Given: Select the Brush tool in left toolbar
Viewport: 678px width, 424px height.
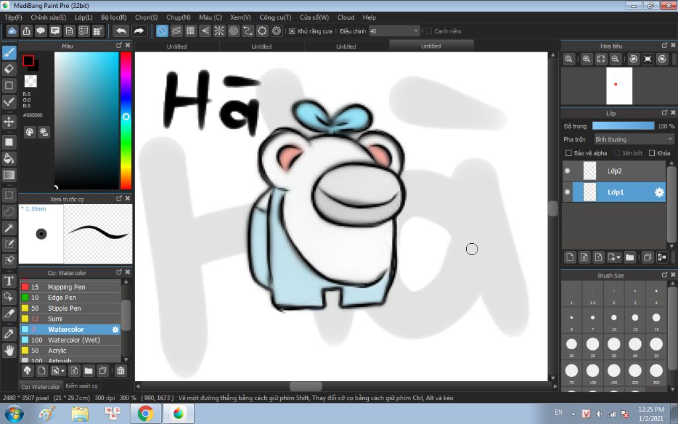Looking at the screenshot, I should (x=9, y=53).
